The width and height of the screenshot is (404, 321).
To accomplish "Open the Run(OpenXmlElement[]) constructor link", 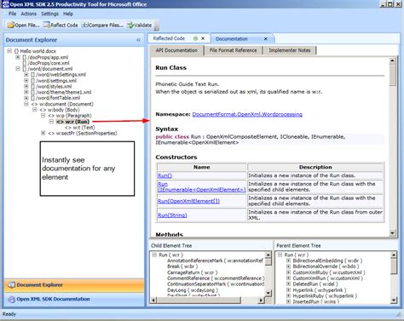I will [188, 201].
